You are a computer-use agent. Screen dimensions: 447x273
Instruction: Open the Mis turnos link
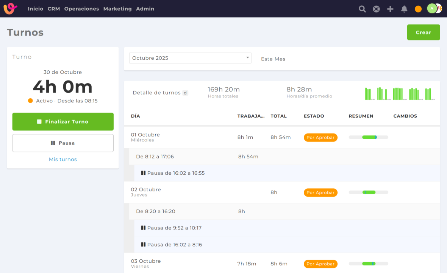point(63,159)
